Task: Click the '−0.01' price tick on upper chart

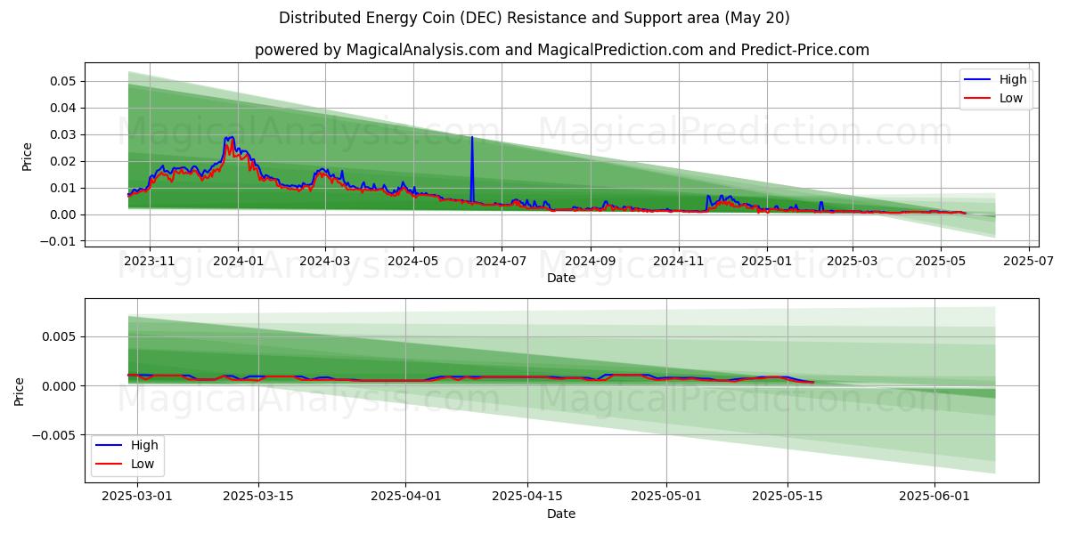Action: pos(60,241)
